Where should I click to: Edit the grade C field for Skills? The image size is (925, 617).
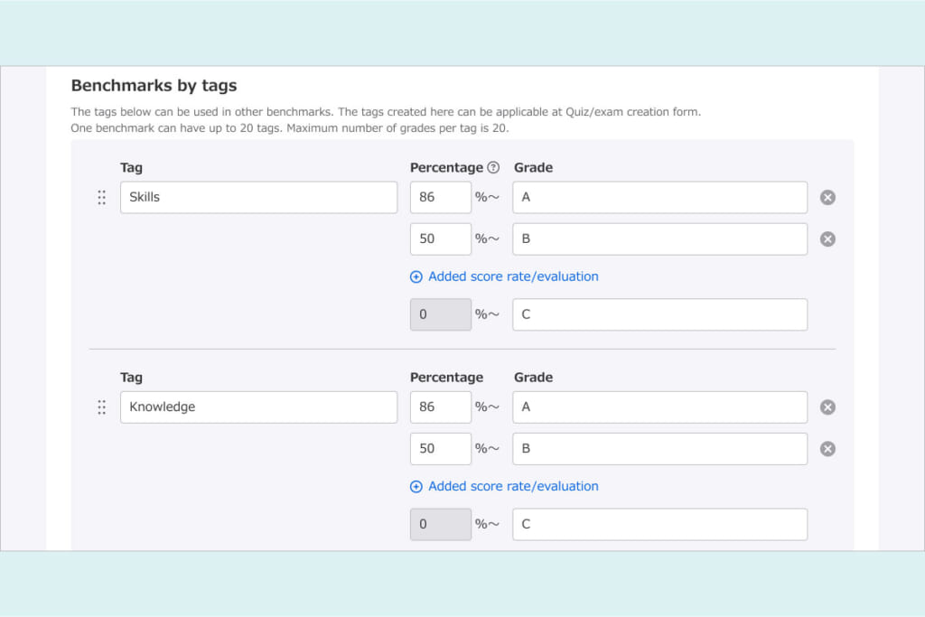659,314
